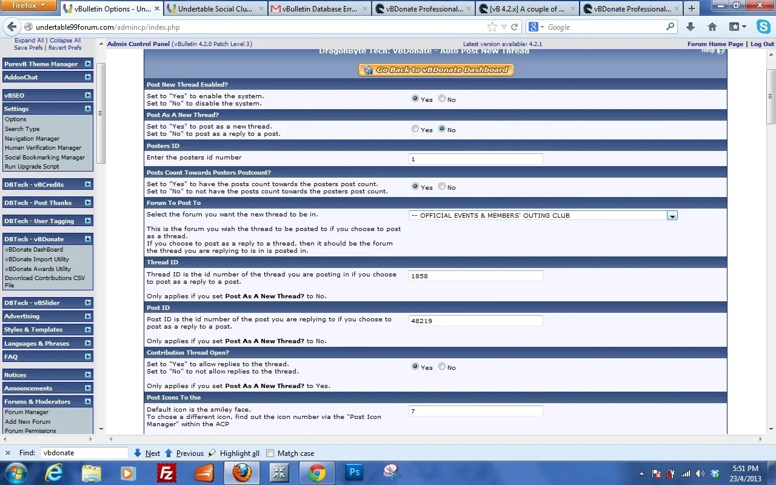Click the Find bar text field
The height and width of the screenshot is (485, 776).
(84, 453)
